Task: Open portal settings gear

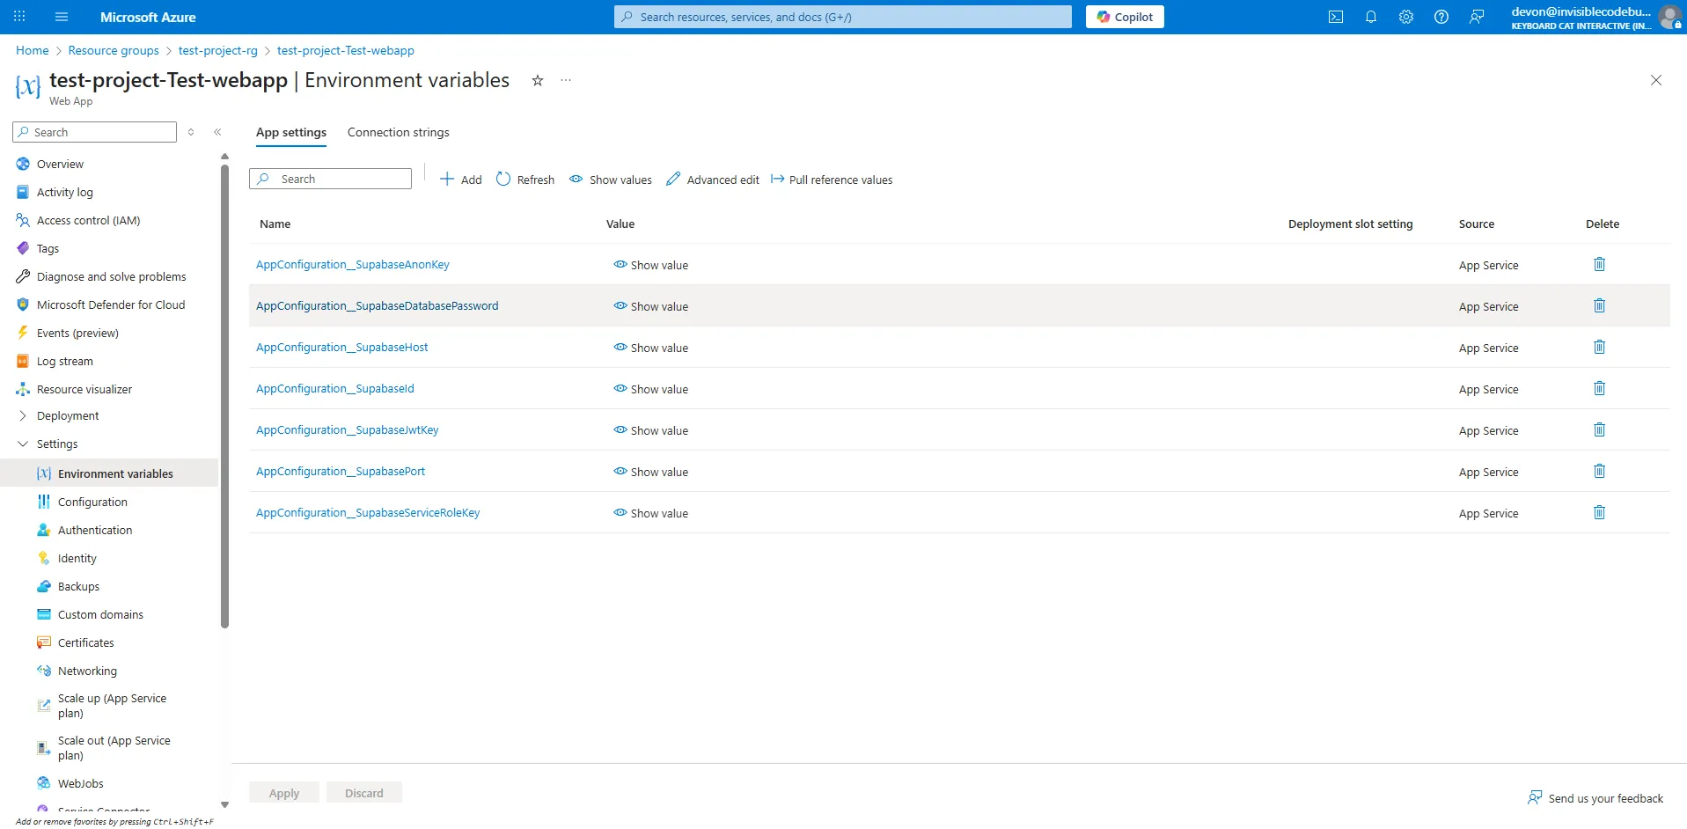Action: tap(1406, 17)
